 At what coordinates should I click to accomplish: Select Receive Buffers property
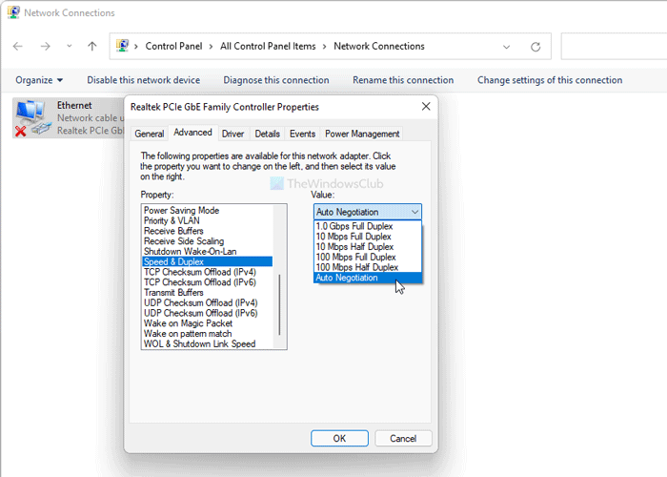click(207, 231)
